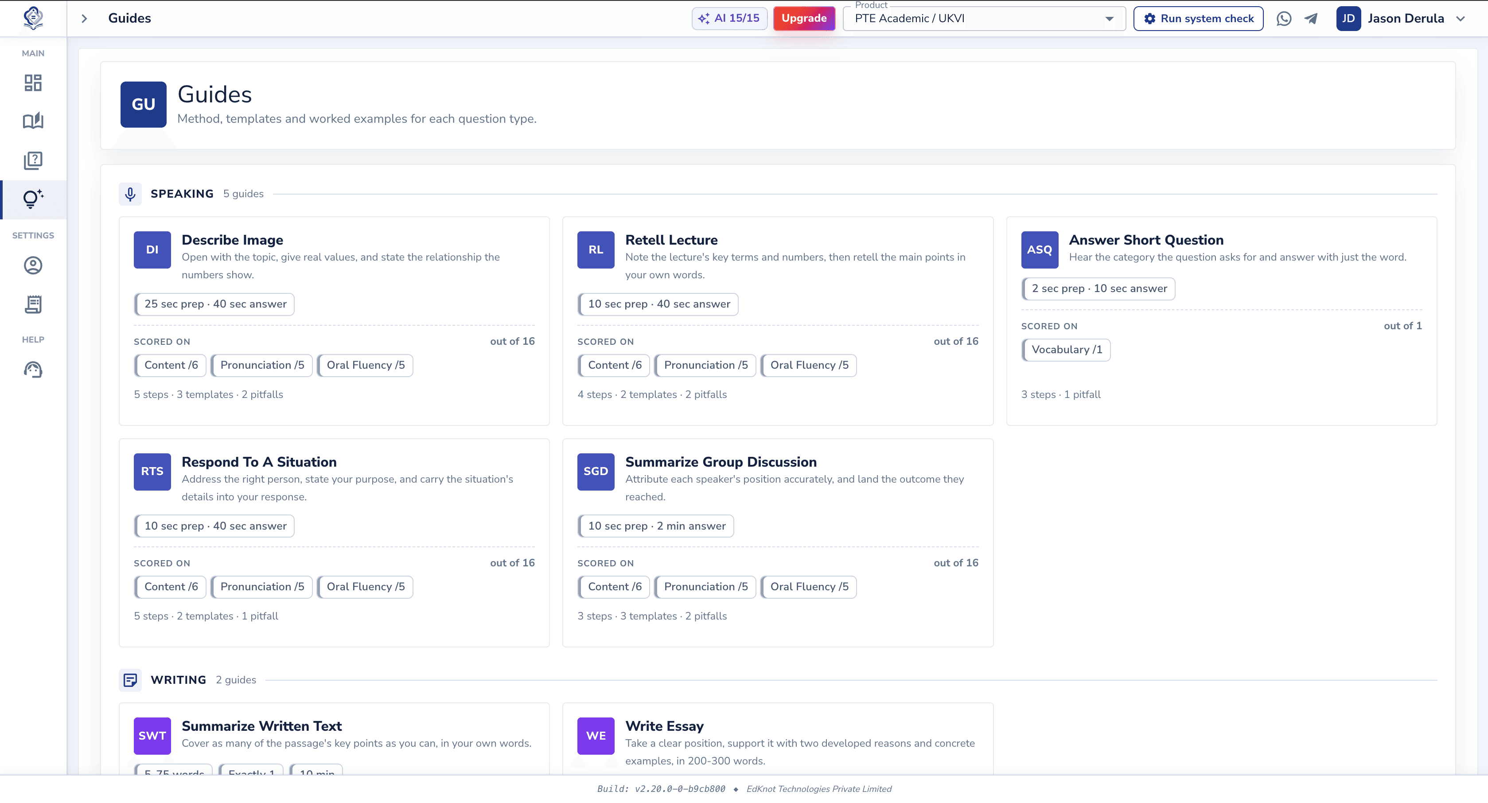
Task: Click the Run system check button
Action: [x=1198, y=19]
